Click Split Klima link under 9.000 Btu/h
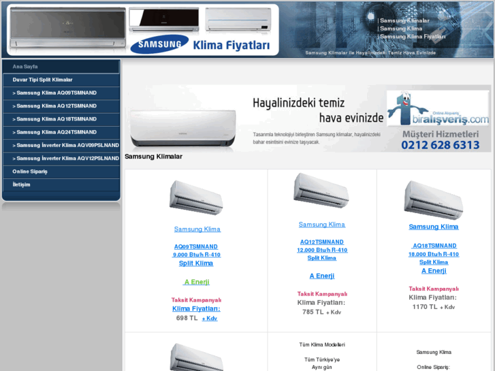The width and height of the screenshot is (495, 371). (x=195, y=263)
